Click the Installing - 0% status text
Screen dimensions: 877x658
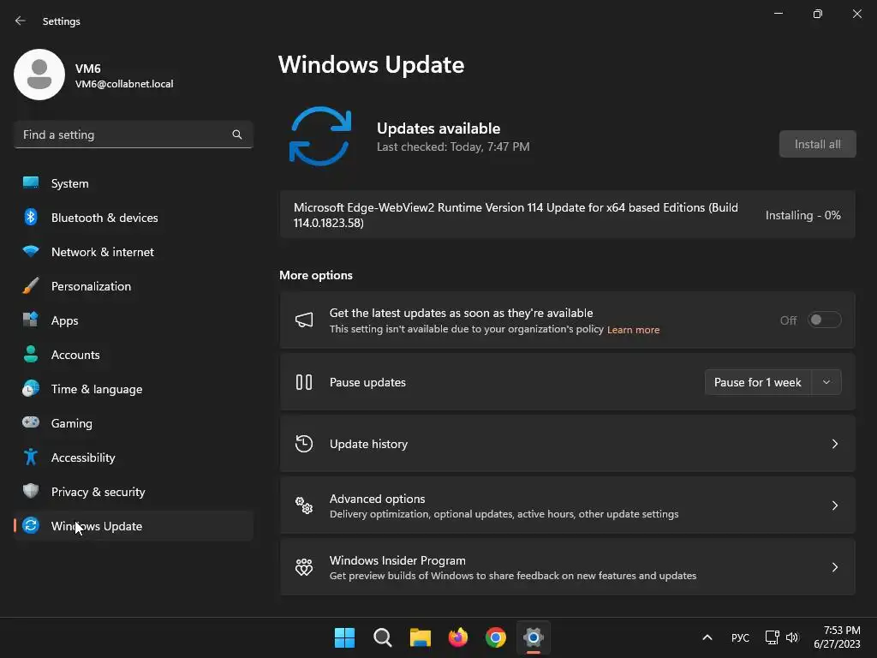802,215
